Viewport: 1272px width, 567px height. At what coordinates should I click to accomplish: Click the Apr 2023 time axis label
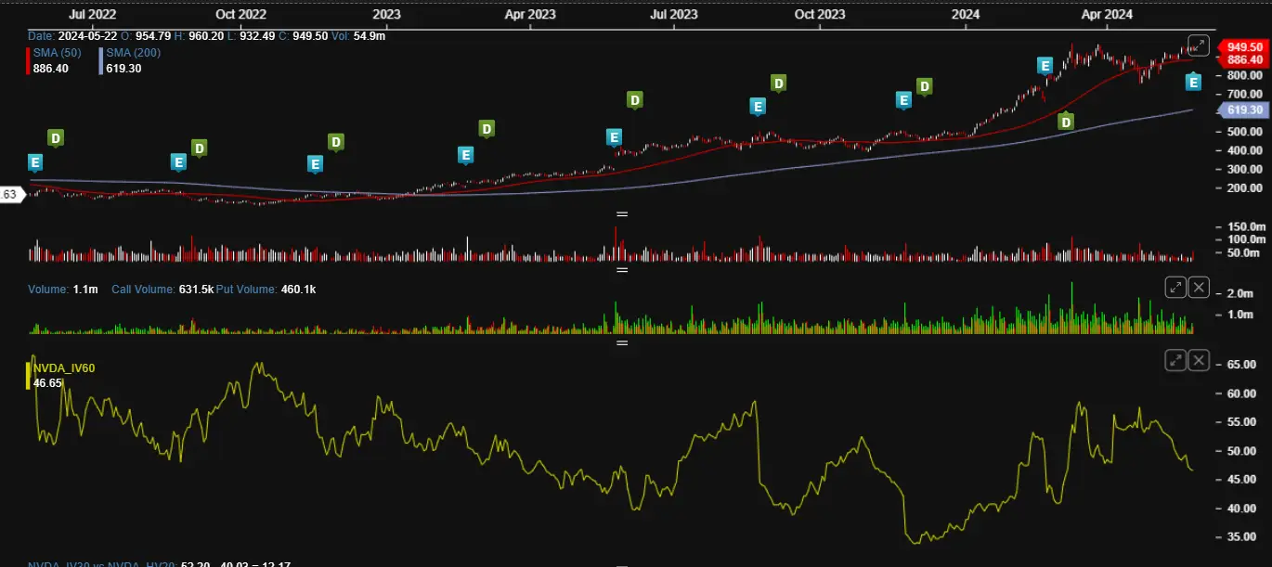click(x=530, y=14)
